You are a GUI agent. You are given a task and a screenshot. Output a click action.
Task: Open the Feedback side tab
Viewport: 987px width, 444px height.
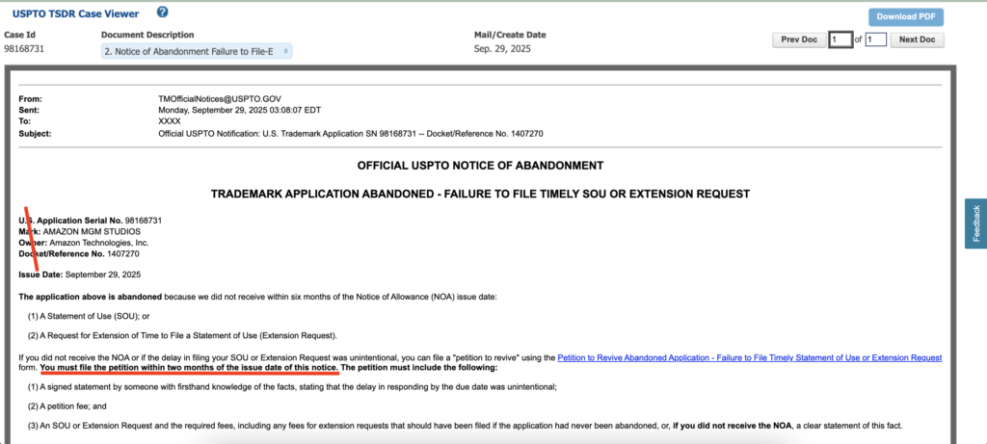pos(975,223)
